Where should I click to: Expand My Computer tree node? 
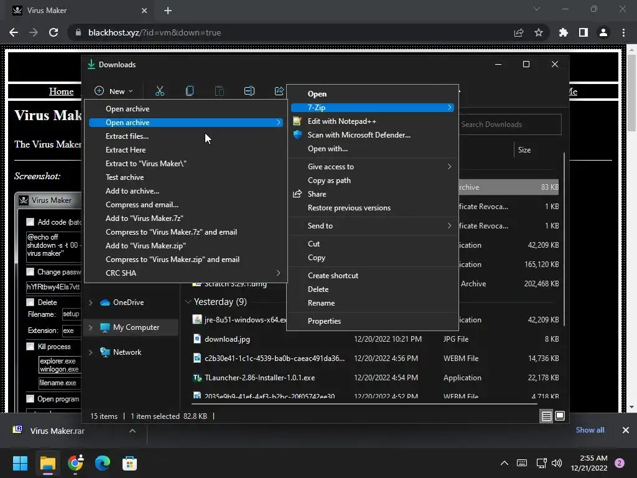tap(91, 327)
